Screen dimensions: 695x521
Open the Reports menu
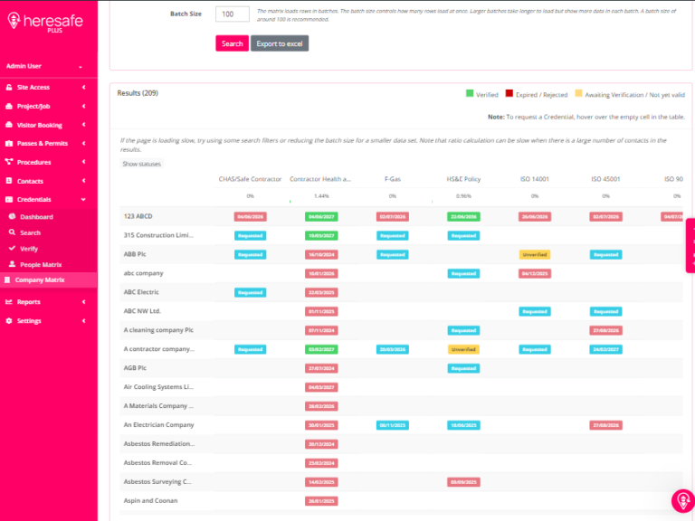click(x=28, y=302)
